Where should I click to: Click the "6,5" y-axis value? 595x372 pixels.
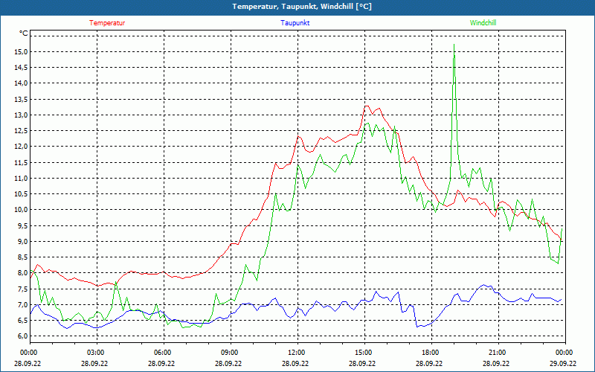click(23, 321)
